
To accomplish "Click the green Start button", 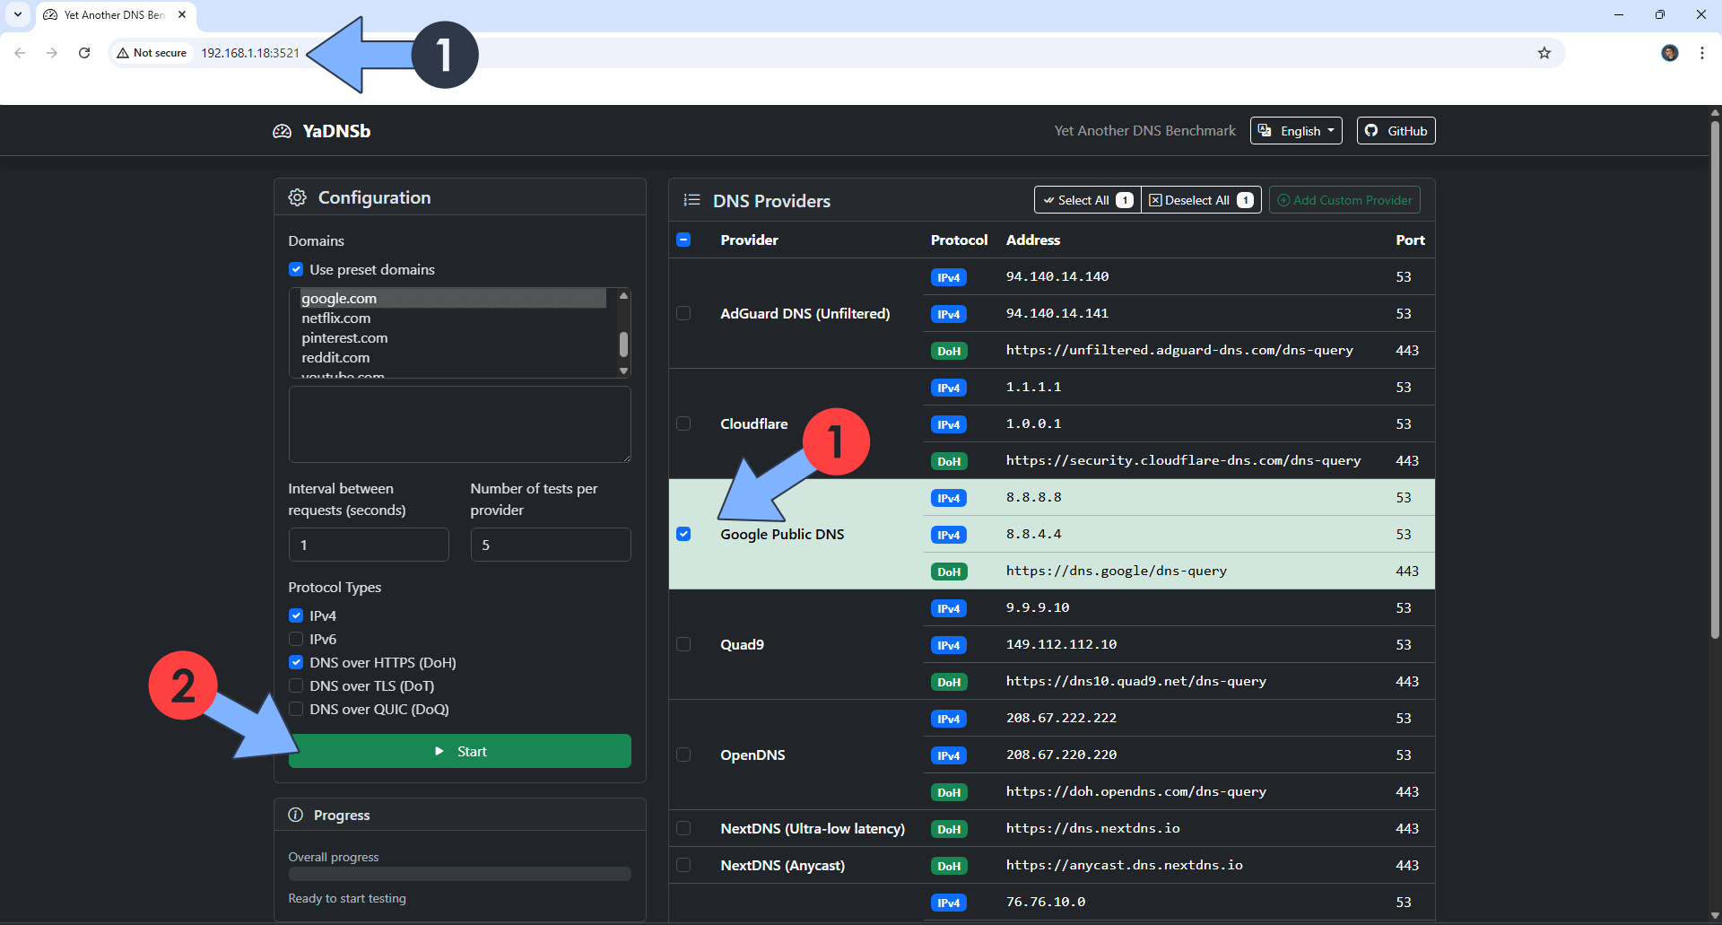I will pos(460,751).
